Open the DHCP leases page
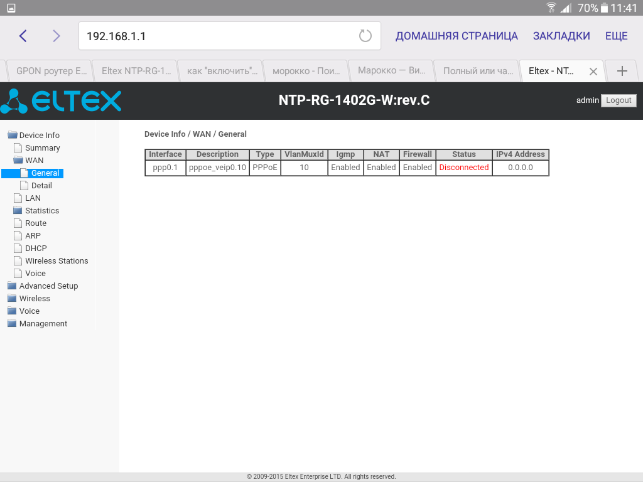 click(x=36, y=249)
